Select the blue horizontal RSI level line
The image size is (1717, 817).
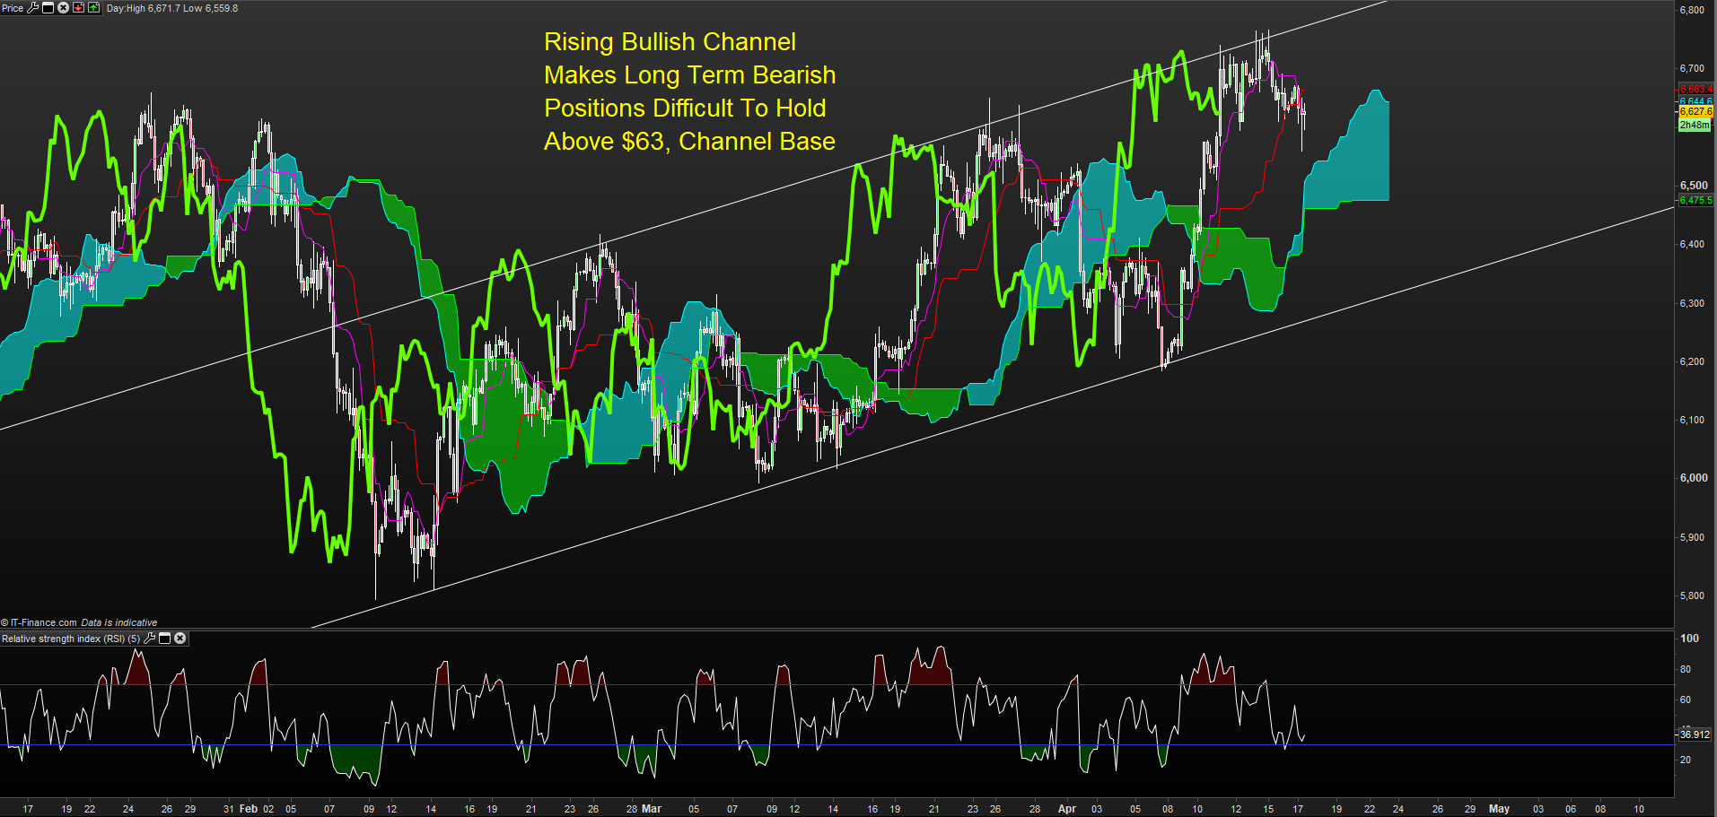(837, 744)
